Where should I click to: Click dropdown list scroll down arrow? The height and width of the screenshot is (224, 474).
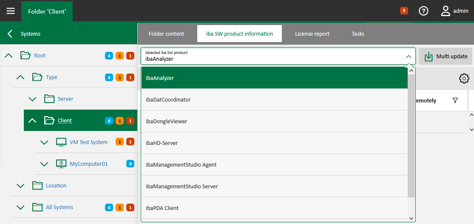point(411,218)
